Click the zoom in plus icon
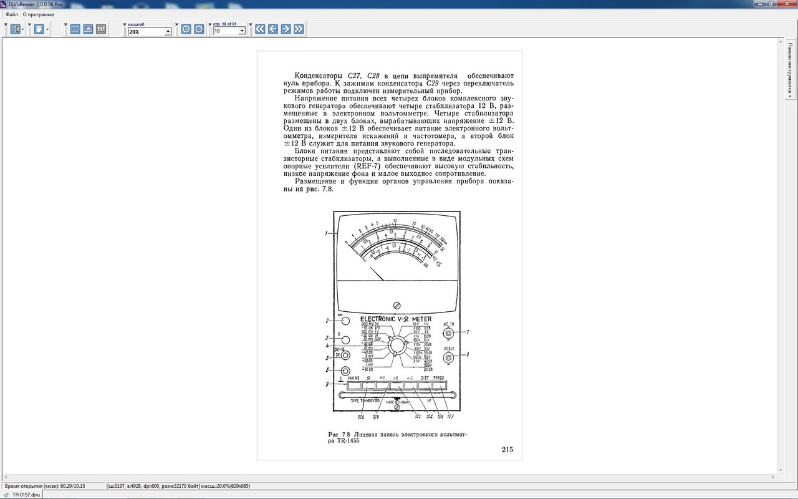798x499 pixels. pyautogui.click(x=186, y=29)
